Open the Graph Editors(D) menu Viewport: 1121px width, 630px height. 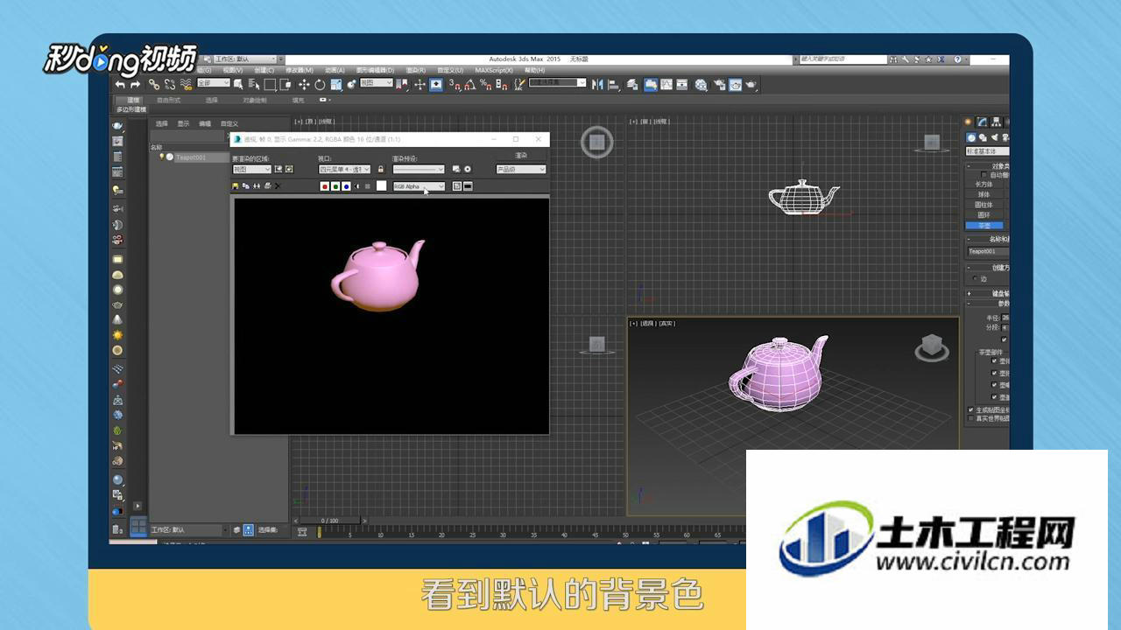pos(375,70)
